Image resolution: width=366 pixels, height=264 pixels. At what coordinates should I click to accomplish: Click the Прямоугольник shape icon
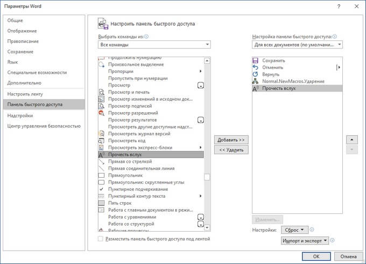coord(102,176)
